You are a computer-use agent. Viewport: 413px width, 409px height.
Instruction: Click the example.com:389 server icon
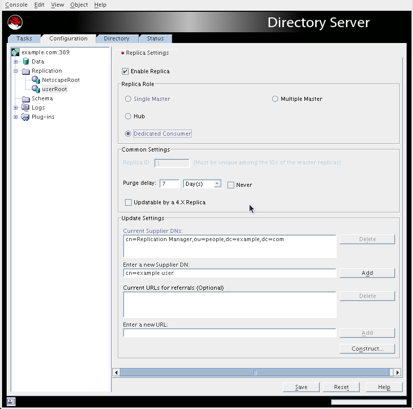[x=16, y=52]
